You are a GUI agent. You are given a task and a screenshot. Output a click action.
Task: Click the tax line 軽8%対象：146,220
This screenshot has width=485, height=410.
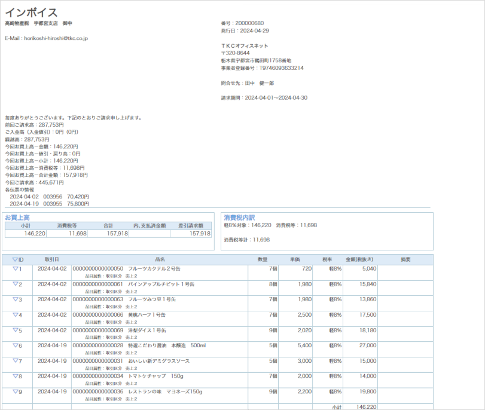point(248,225)
